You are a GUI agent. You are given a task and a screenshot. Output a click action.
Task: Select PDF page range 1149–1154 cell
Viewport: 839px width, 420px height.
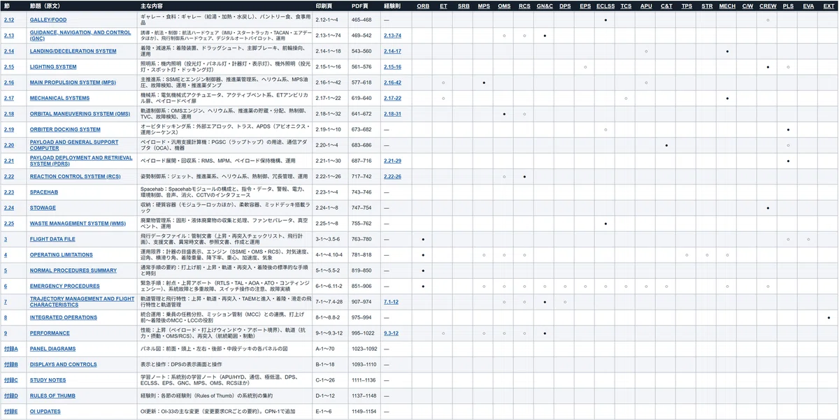[x=364, y=412]
